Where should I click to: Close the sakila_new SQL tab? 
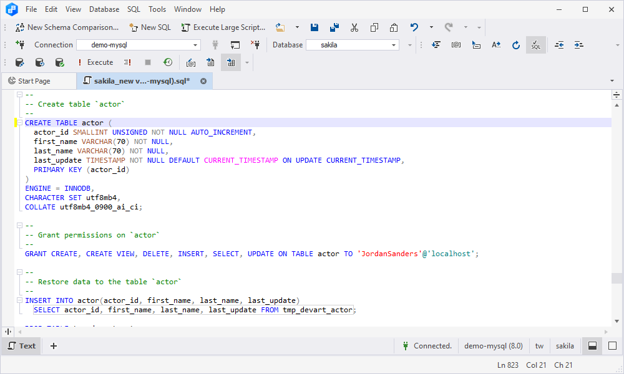tap(203, 81)
